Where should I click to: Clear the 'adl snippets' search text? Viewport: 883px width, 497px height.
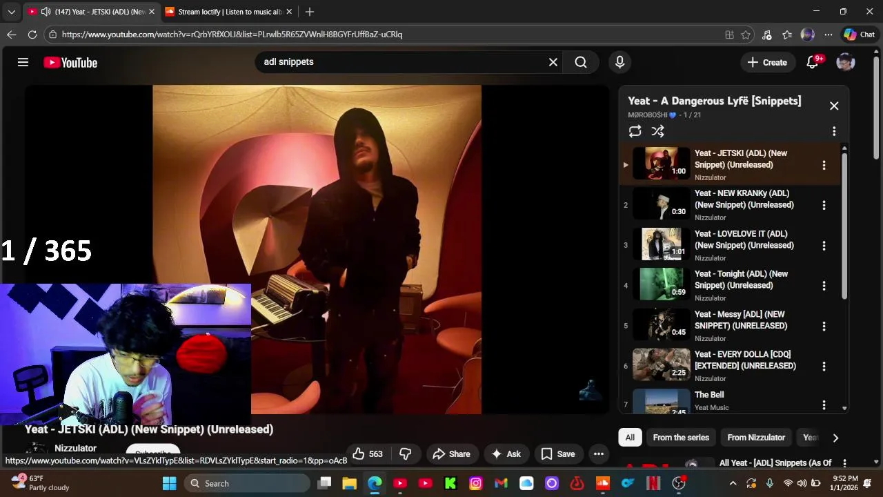click(553, 62)
